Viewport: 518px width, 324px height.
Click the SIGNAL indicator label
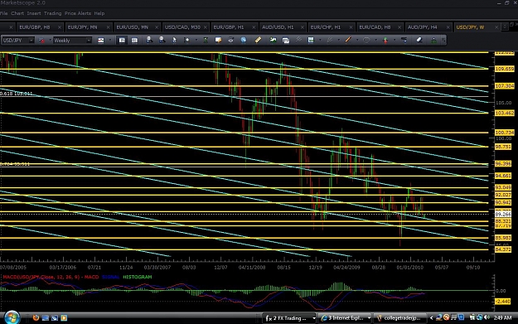(x=111, y=277)
